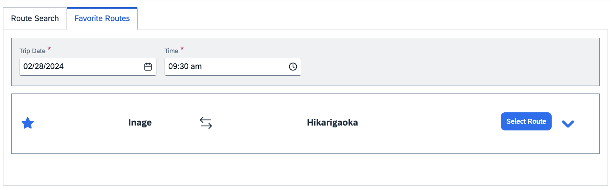Click the 02/28/2024 date text
The height and width of the screenshot is (190, 611).
pyautogui.click(x=43, y=67)
